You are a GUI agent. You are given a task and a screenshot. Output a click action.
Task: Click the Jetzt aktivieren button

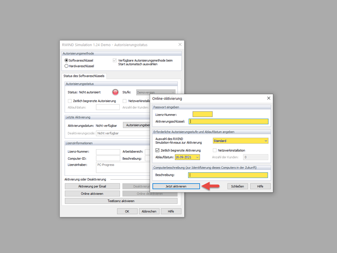click(x=176, y=186)
